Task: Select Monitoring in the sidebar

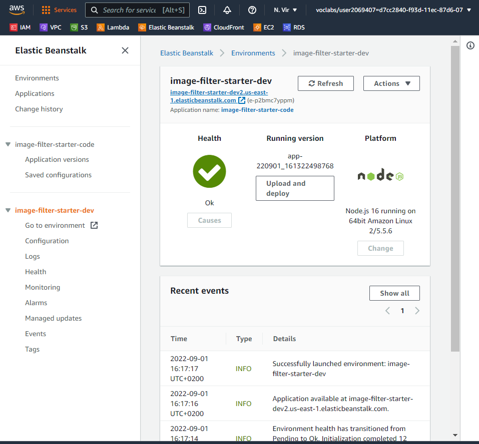Action: (43, 287)
